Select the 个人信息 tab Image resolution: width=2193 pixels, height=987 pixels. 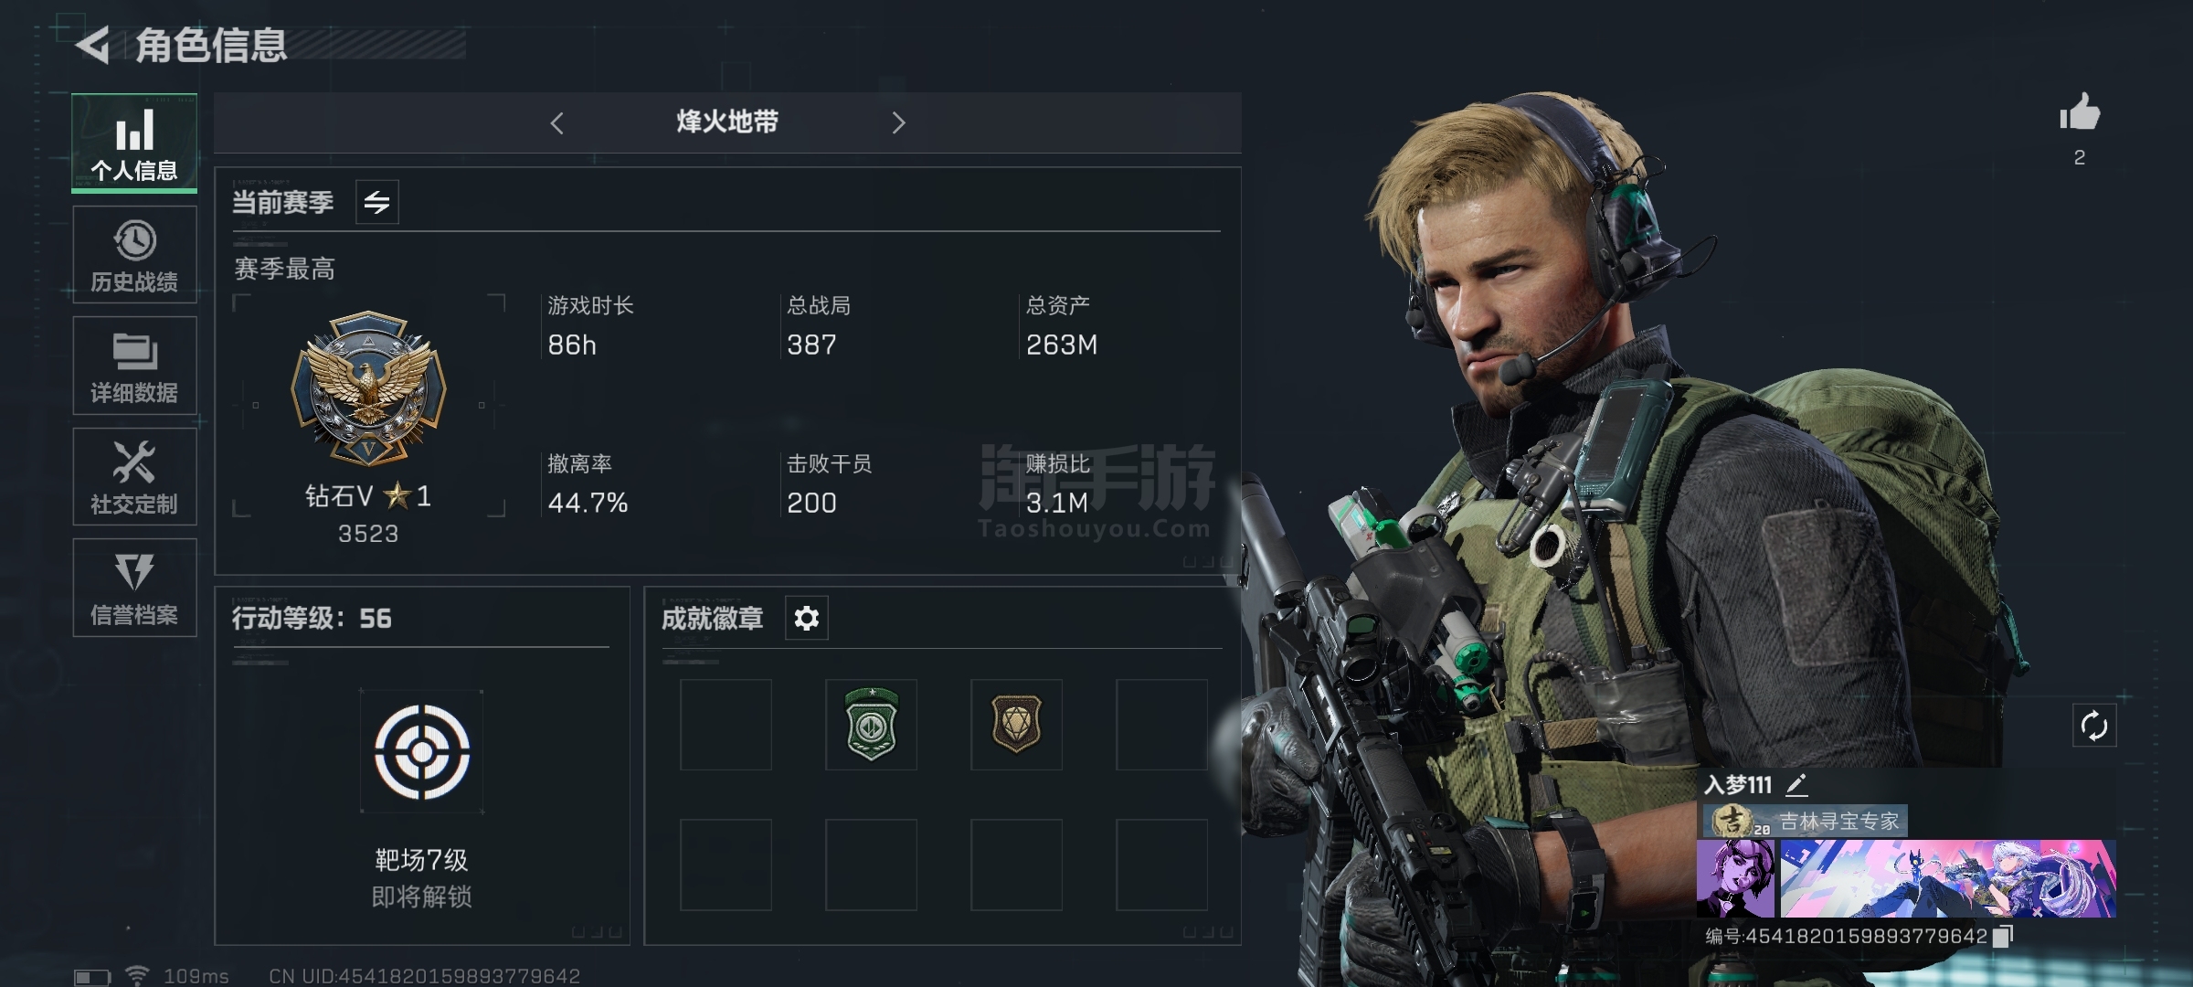coord(134,143)
